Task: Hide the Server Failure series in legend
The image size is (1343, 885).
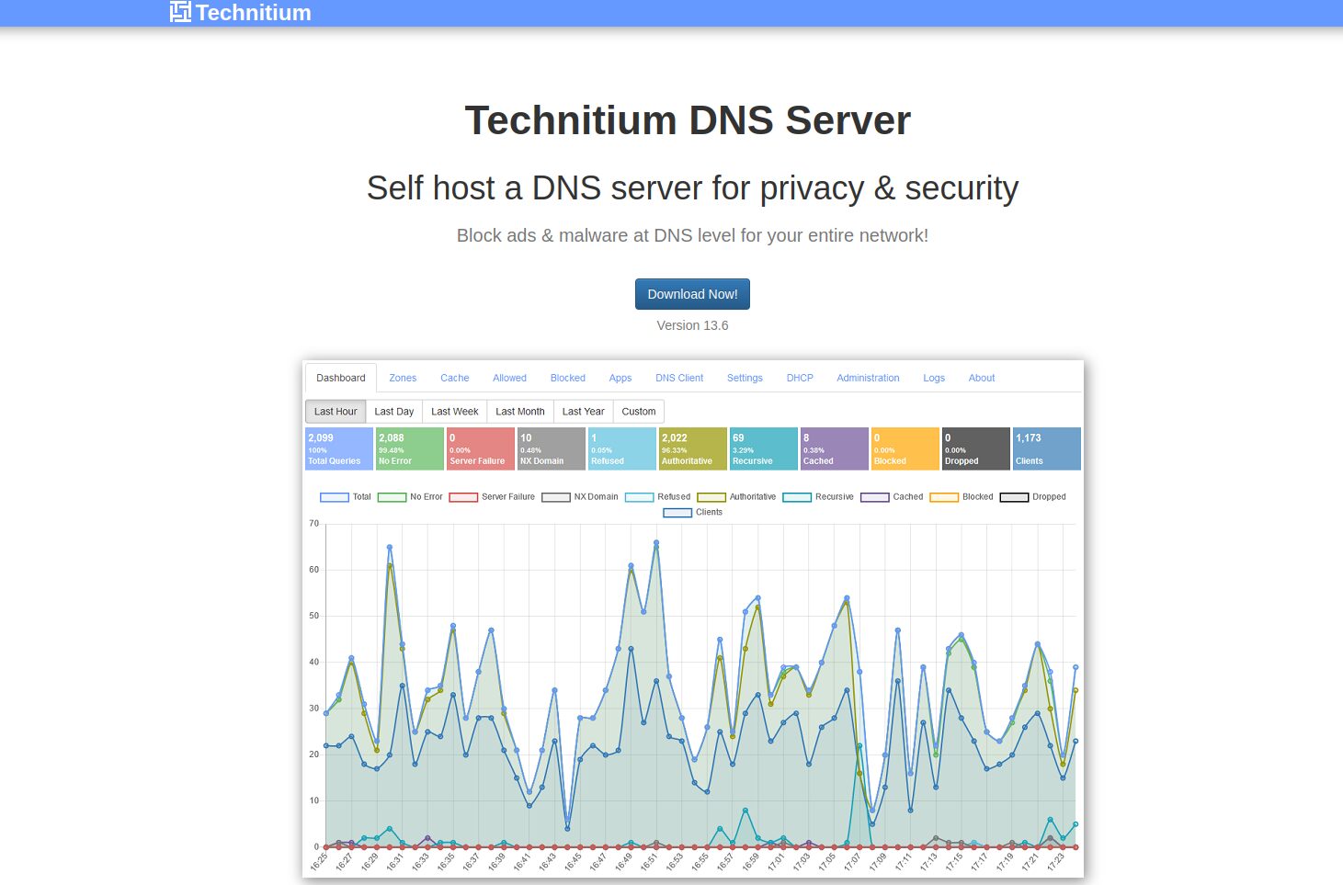Action: pyautogui.click(x=463, y=497)
